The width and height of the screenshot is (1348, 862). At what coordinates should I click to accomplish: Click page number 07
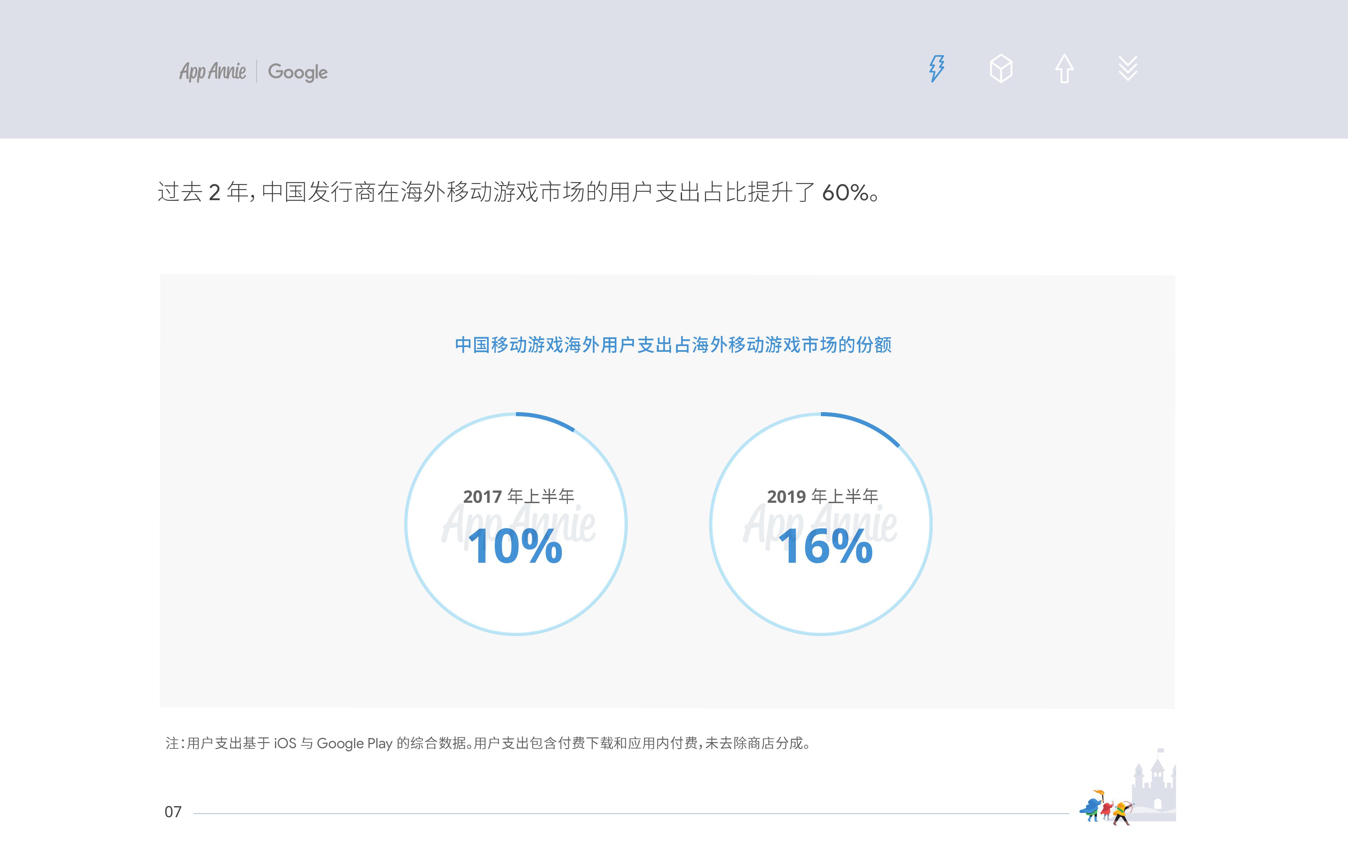click(x=173, y=812)
